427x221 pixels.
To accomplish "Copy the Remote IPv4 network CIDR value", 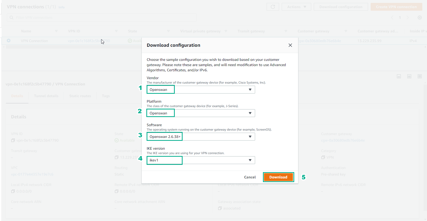I will pyautogui.click(x=116, y=191).
